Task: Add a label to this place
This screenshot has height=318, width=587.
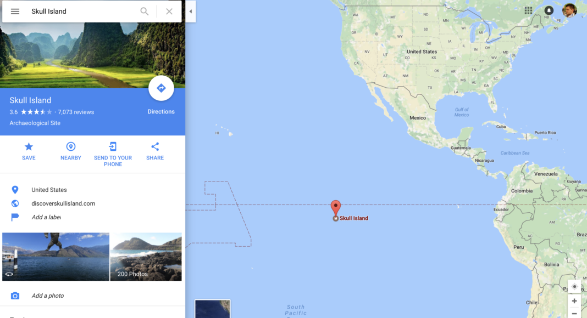Action: (46, 217)
